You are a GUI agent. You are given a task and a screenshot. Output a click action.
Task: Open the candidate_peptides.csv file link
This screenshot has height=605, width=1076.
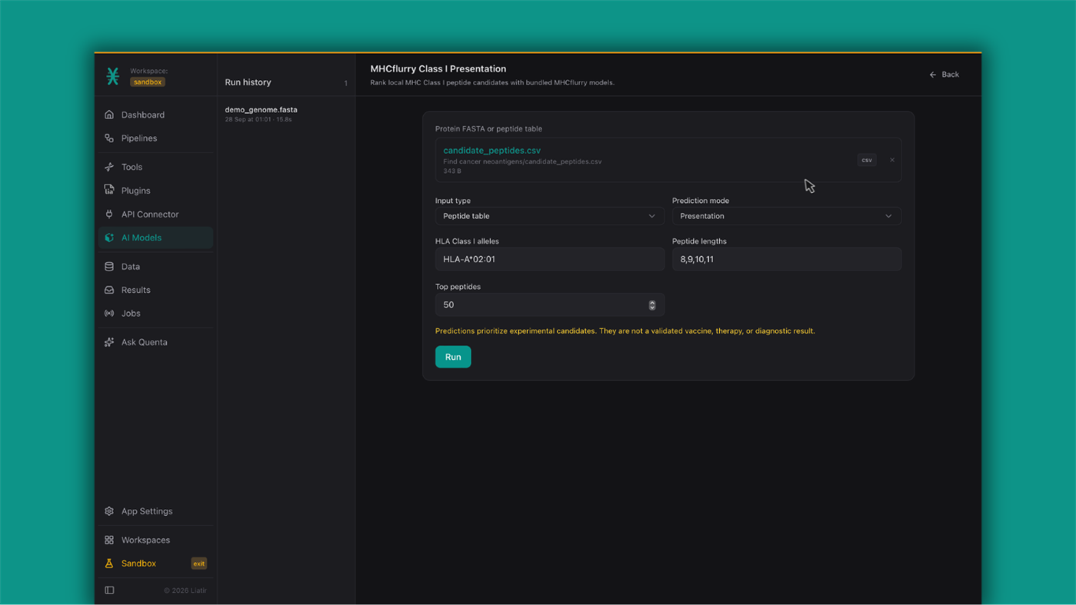(x=492, y=151)
